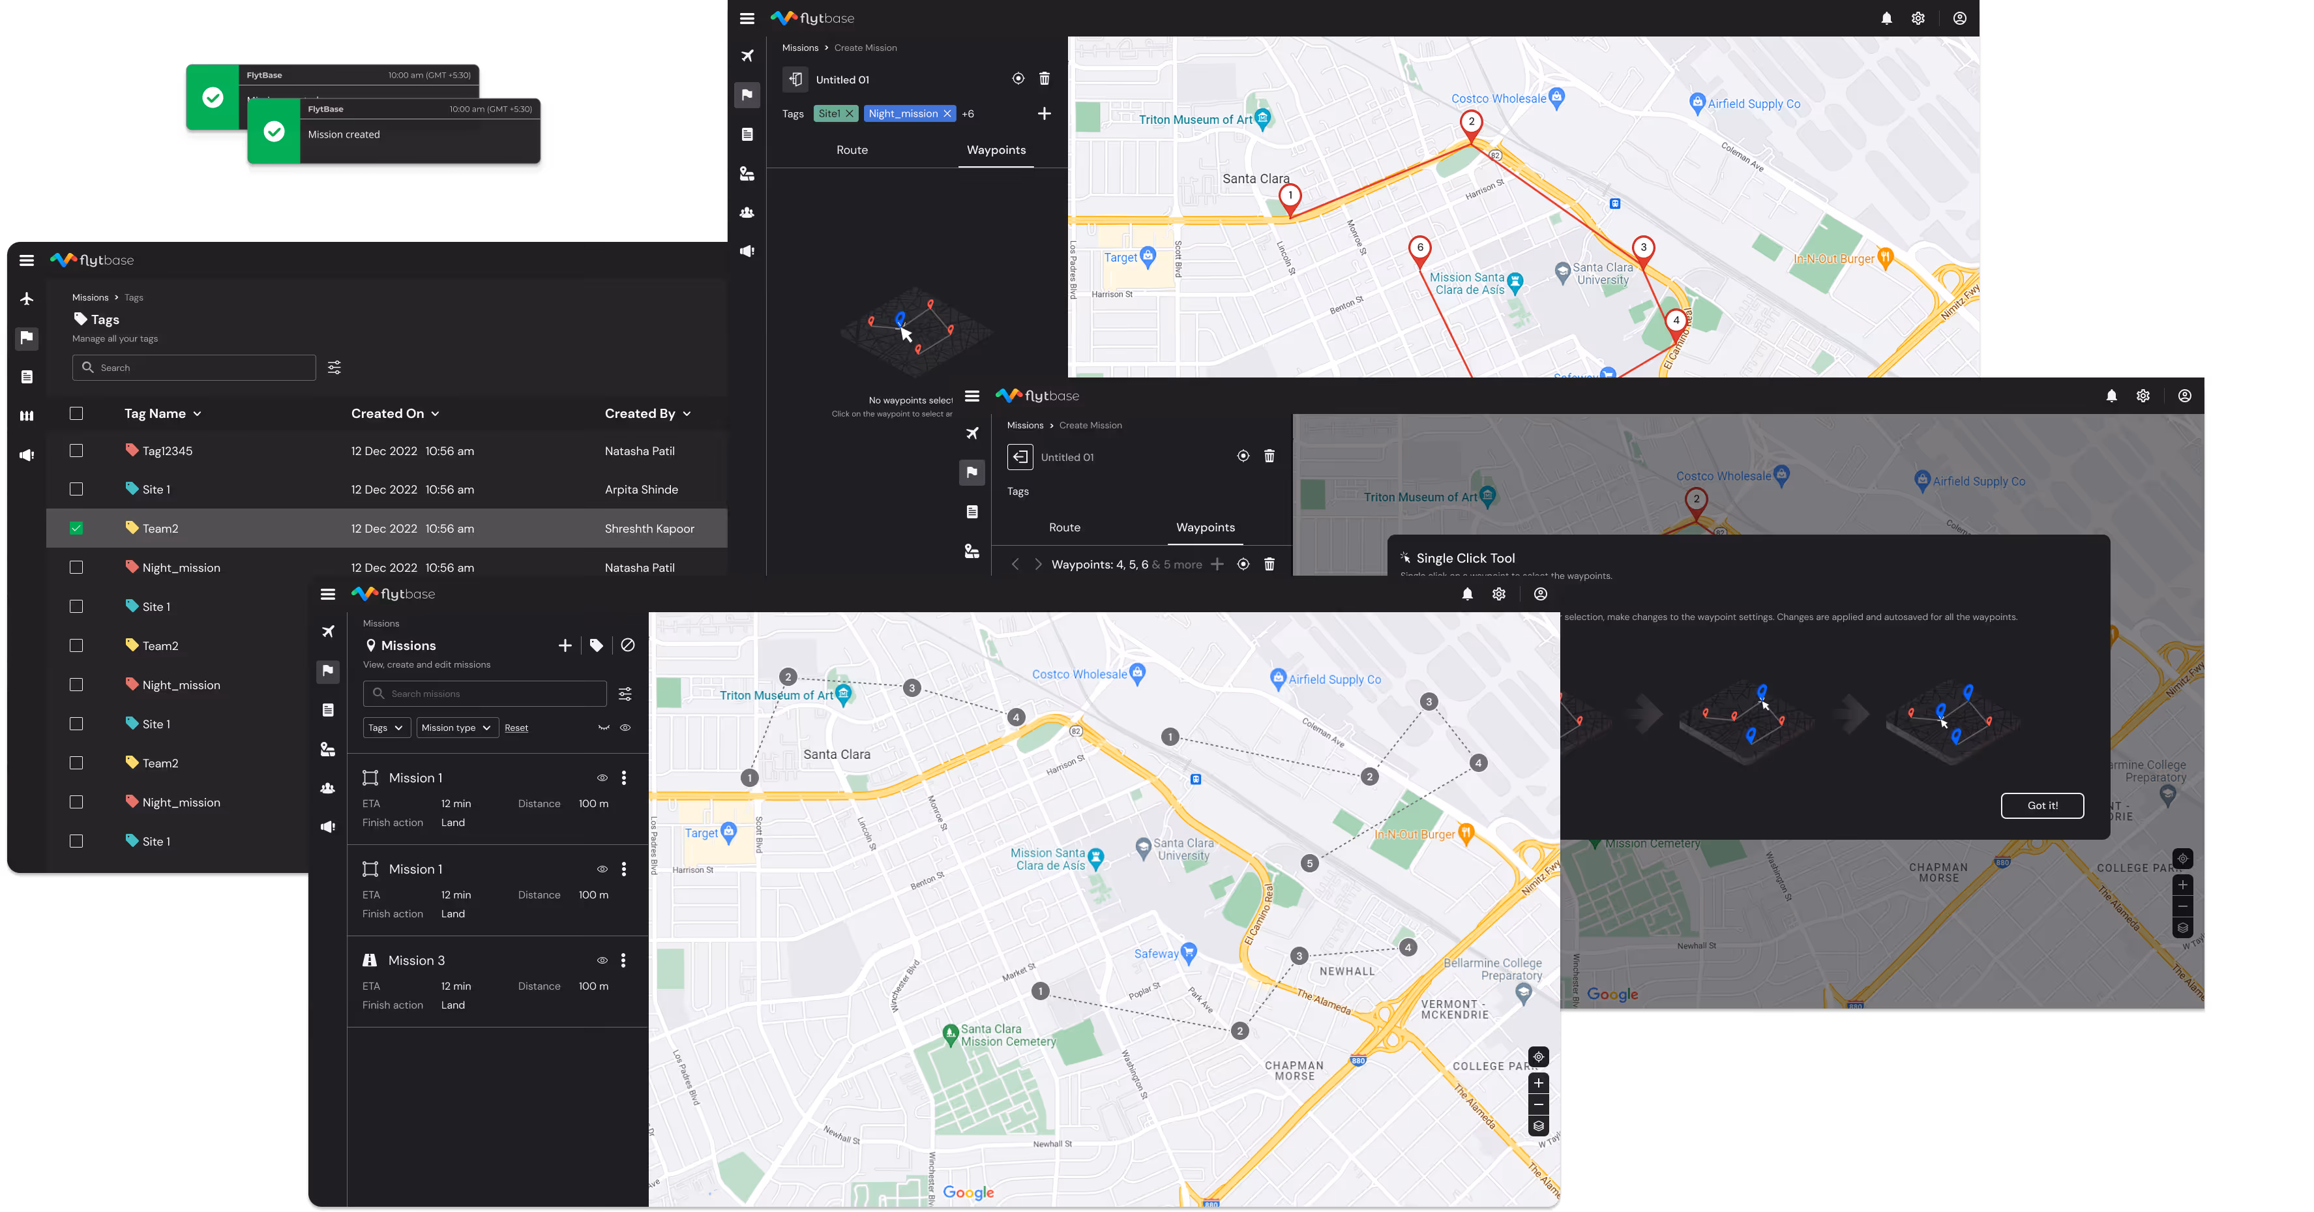Add a tag with plus next to +6
The image size is (2314, 1212).
point(1044,113)
